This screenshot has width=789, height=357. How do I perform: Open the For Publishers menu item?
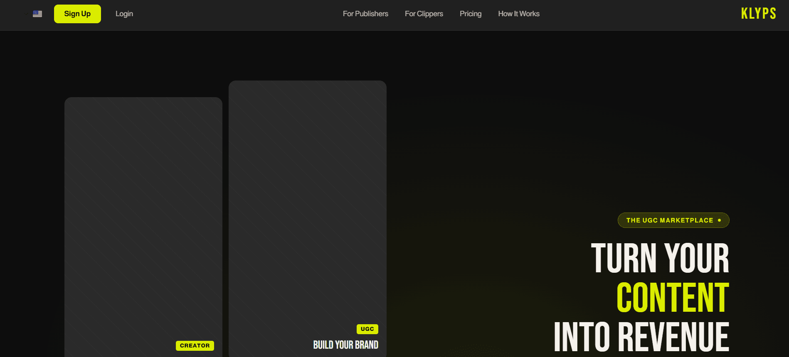(365, 14)
